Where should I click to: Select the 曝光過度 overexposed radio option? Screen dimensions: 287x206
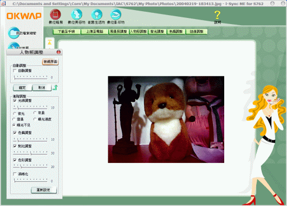tap(35, 119)
